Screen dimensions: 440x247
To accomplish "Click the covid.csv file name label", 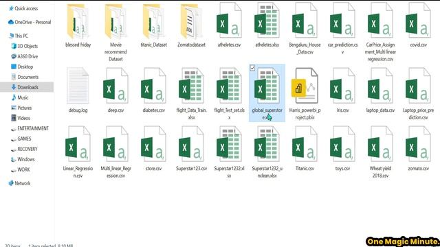I will point(419,45).
